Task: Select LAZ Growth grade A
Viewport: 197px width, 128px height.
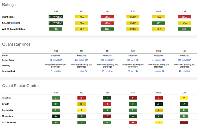Action: point(184,104)
